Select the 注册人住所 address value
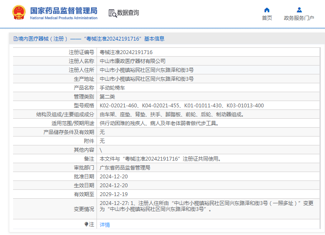325x235 pixels. pos(147,70)
